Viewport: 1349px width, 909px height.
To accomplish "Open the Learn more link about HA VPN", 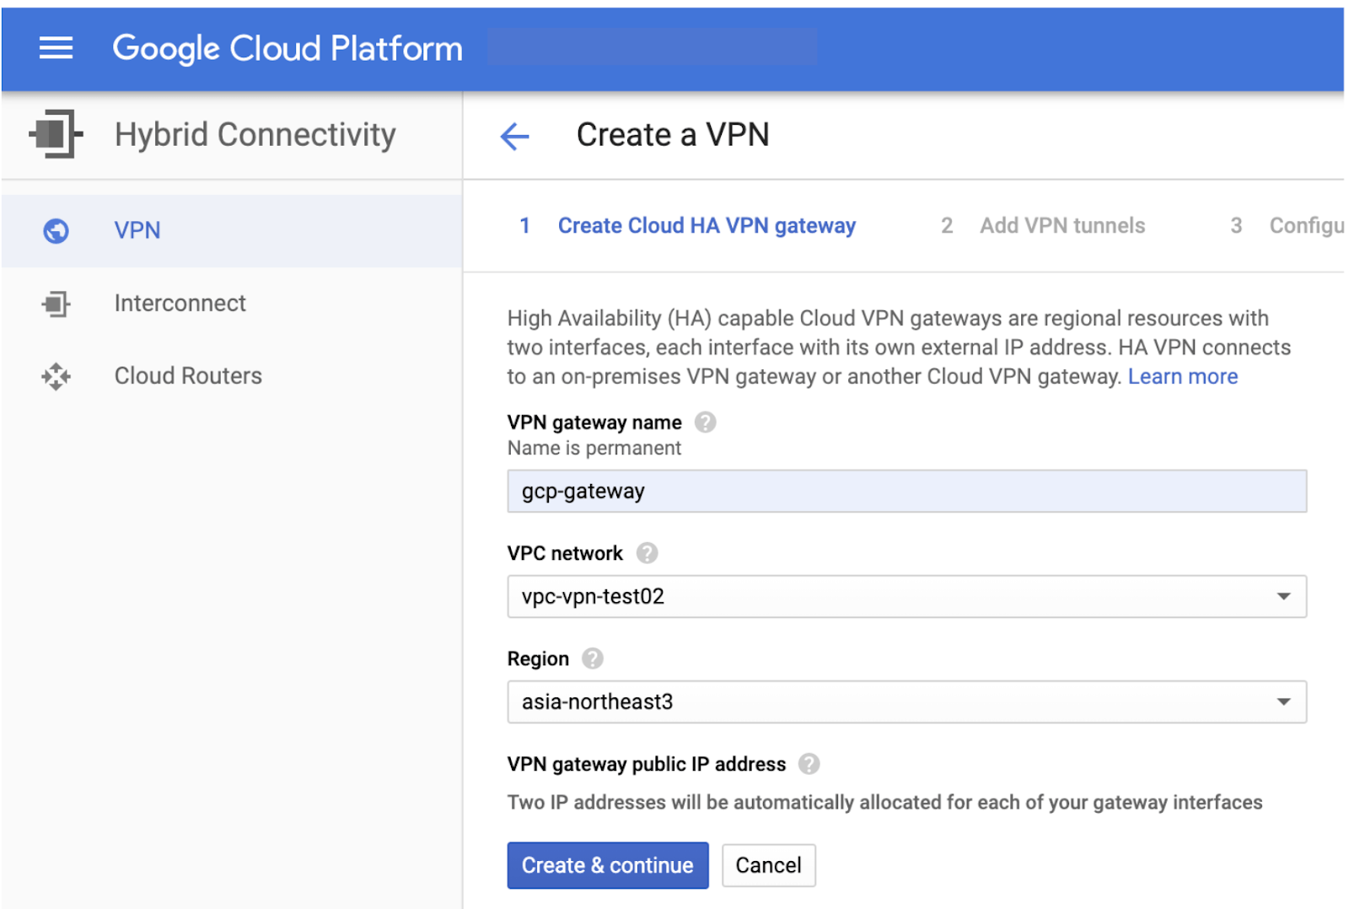I will tap(1183, 376).
